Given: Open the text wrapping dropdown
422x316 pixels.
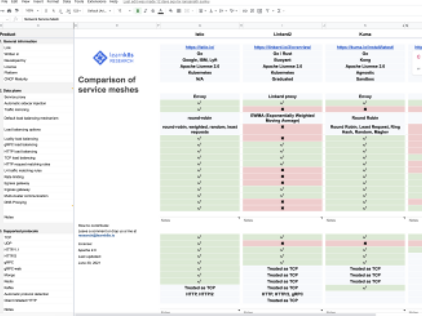Looking at the screenshot, I should [223, 11].
